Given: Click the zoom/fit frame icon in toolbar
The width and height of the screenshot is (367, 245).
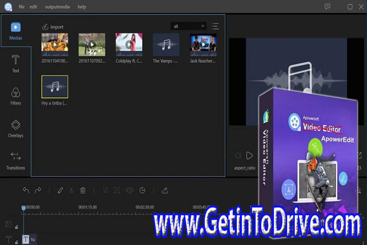Looking at the screenshot, I should pyautogui.click(x=117, y=190).
